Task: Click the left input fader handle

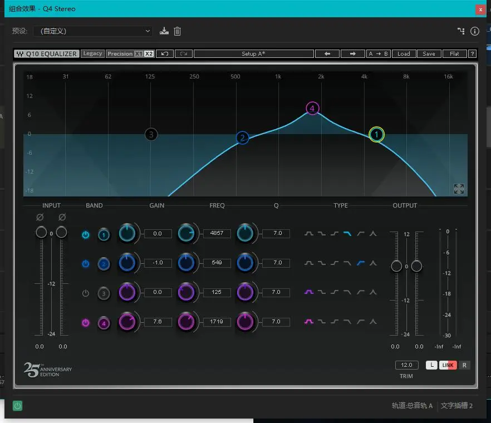Action: pyautogui.click(x=41, y=232)
